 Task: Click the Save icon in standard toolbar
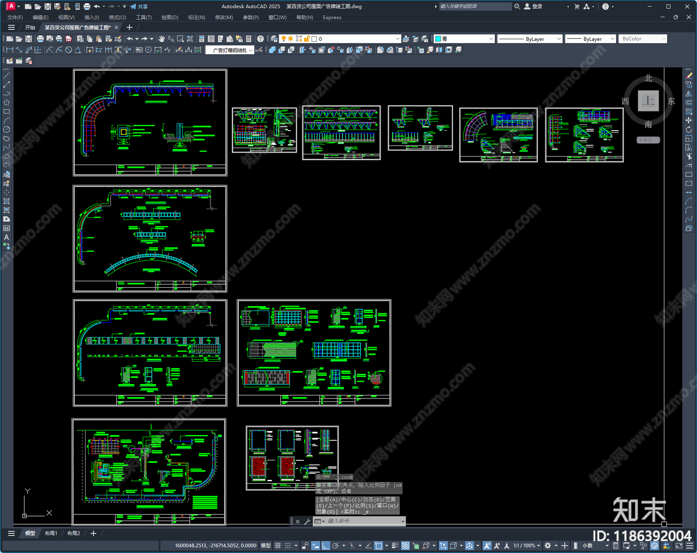[28, 39]
